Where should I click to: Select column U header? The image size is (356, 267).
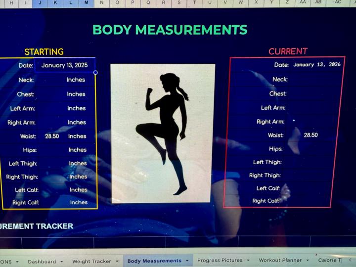pyautogui.click(x=210, y=2)
